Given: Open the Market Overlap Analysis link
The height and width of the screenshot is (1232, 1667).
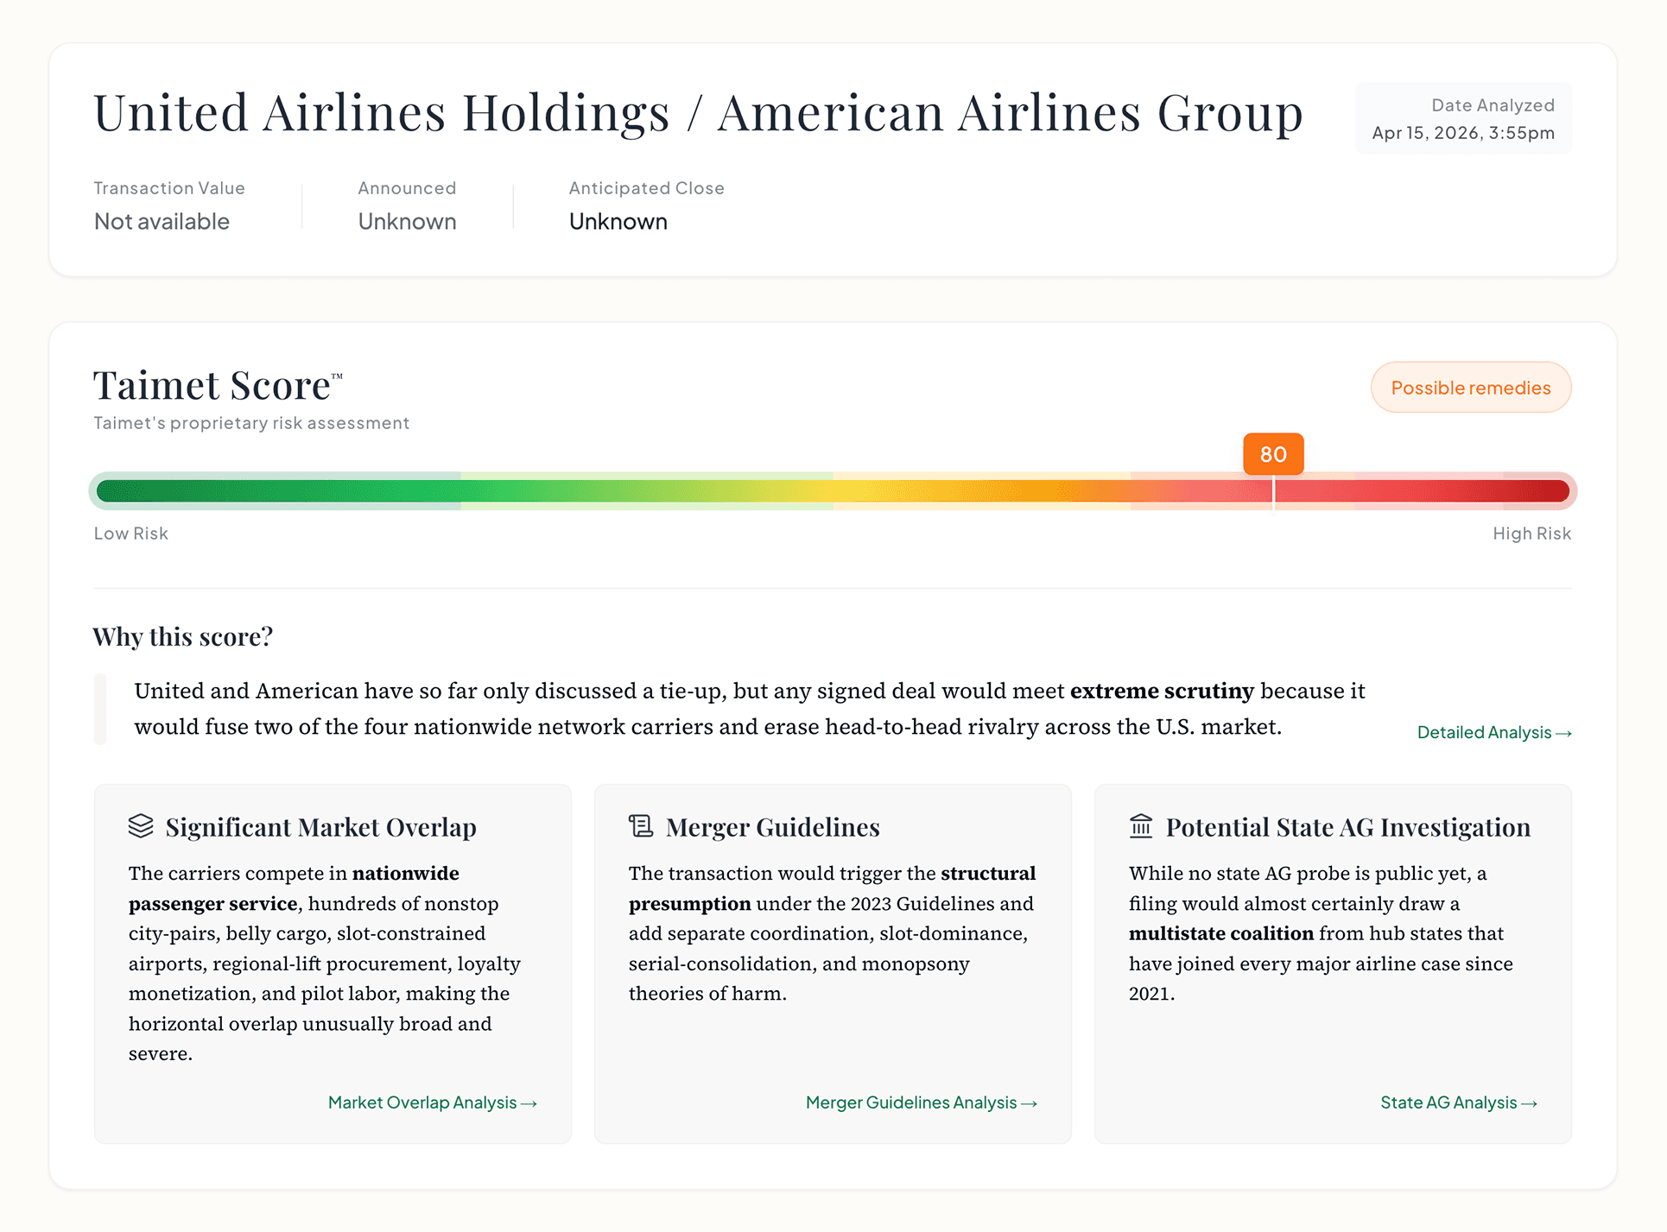Looking at the screenshot, I should tap(433, 1102).
